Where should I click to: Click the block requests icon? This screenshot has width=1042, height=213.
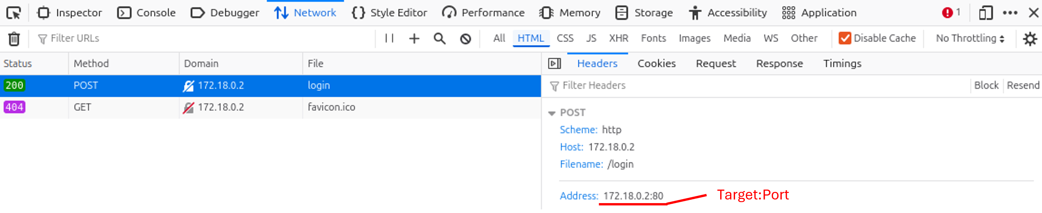pos(465,38)
